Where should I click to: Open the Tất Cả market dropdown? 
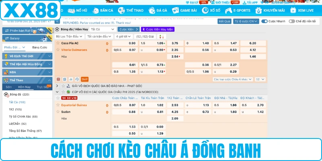[103, 29]
